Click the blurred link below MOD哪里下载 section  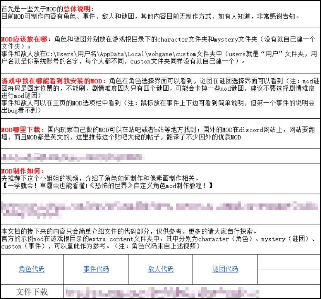pyautogui.click(x=73, y=157)
